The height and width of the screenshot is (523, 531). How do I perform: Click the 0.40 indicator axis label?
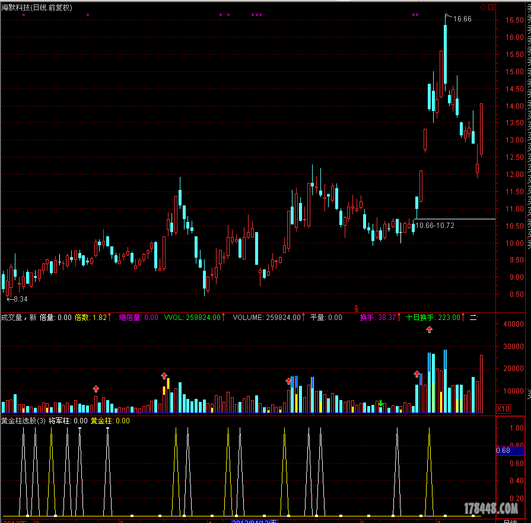[516, 481]
